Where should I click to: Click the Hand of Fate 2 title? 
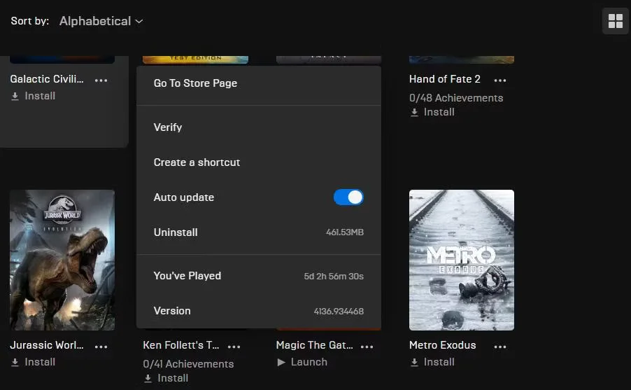[445, 79]
